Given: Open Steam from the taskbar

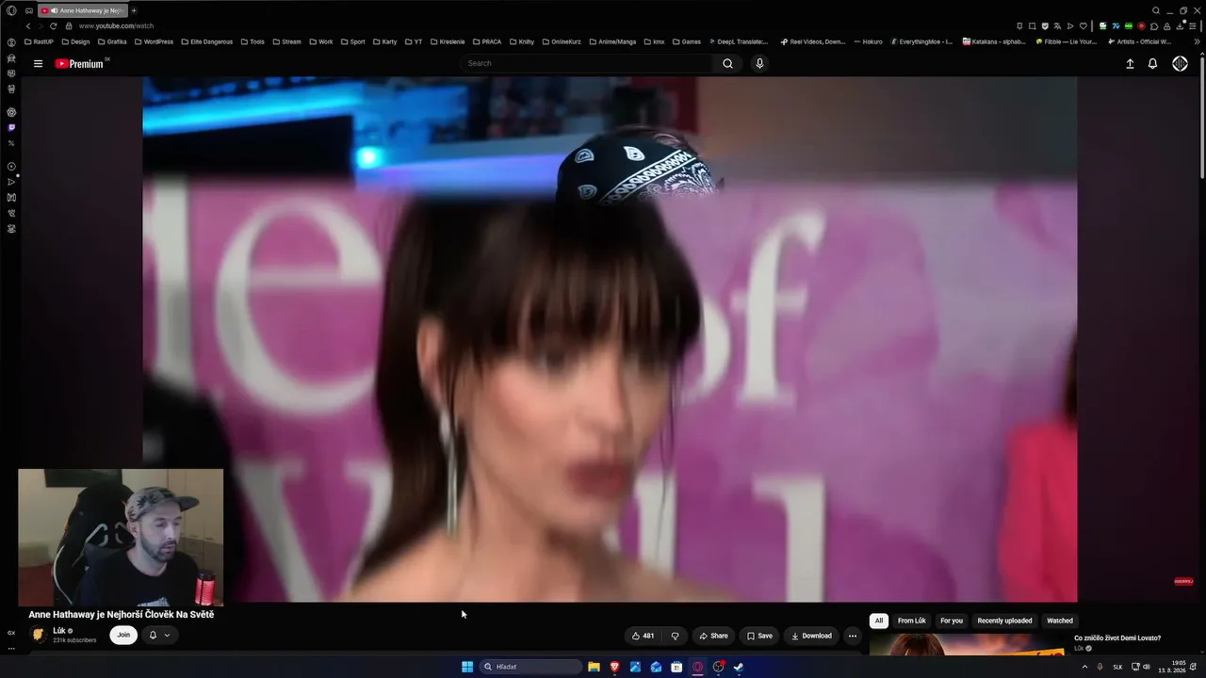Looking at the screenshot, I should [x=739, y=667].
